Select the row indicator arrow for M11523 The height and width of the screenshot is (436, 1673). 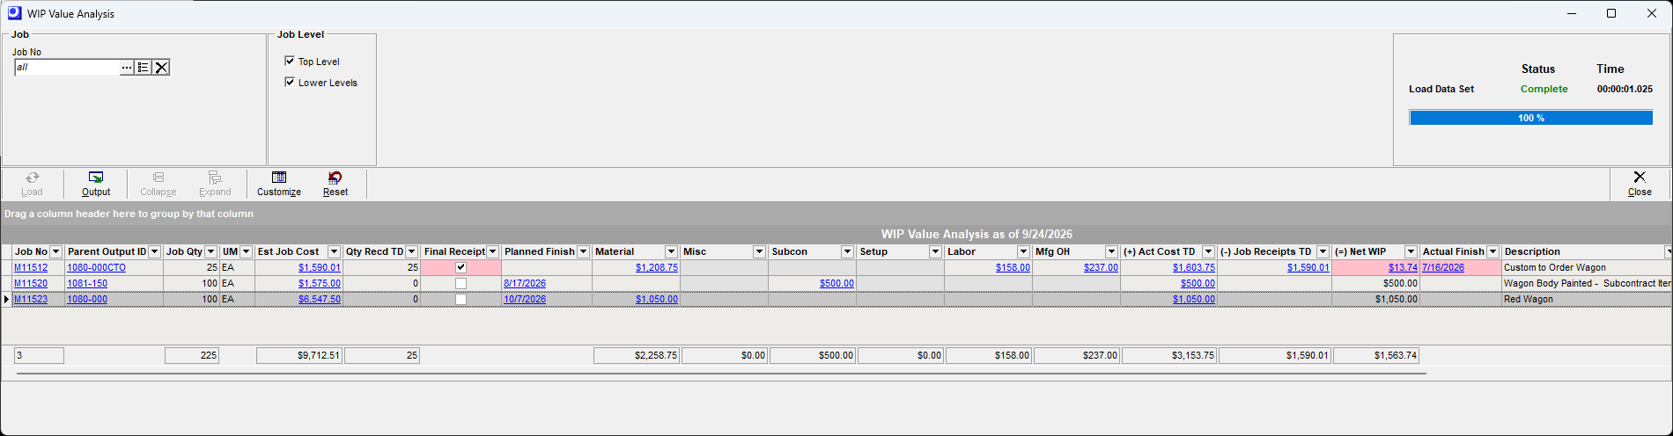[7, 300]
